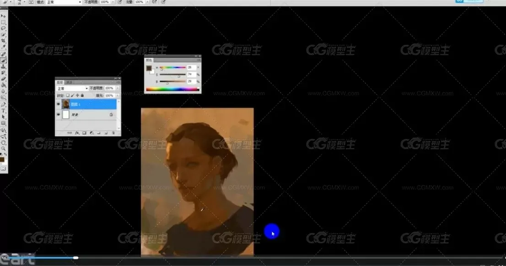Screen dimensions: 506x266
Task: Toggle lock position for the layer
Action: [77, 96]
